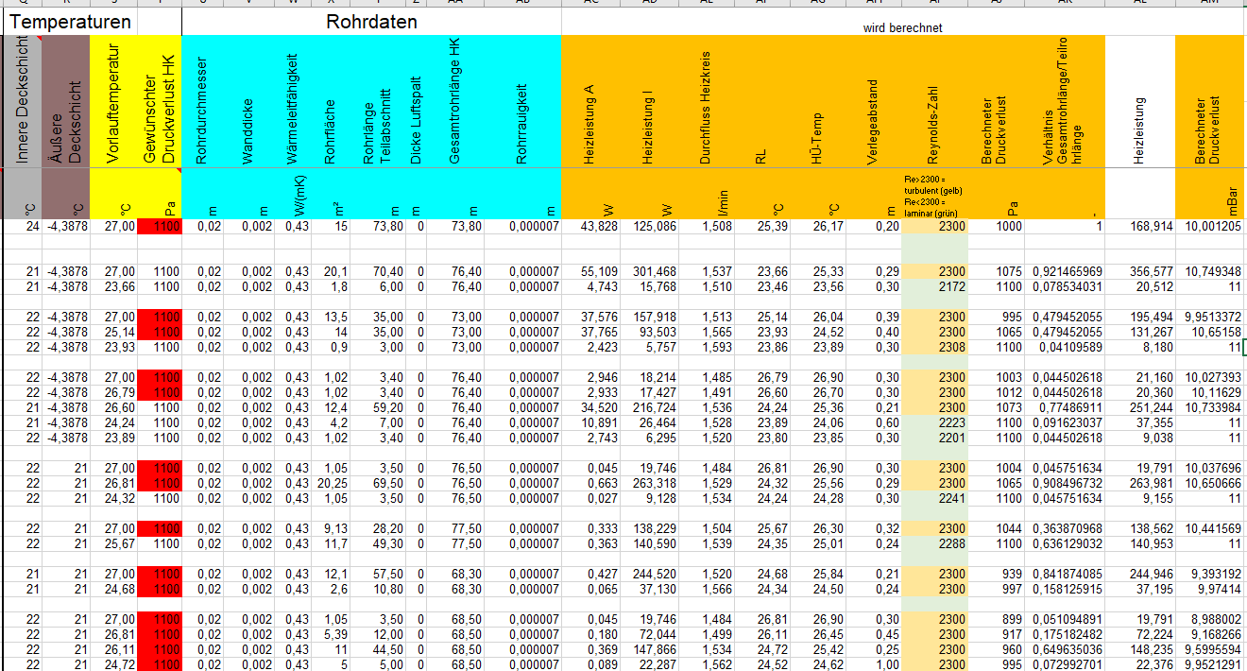Select the Äußere Deckschicht column header

click(67, 101)
